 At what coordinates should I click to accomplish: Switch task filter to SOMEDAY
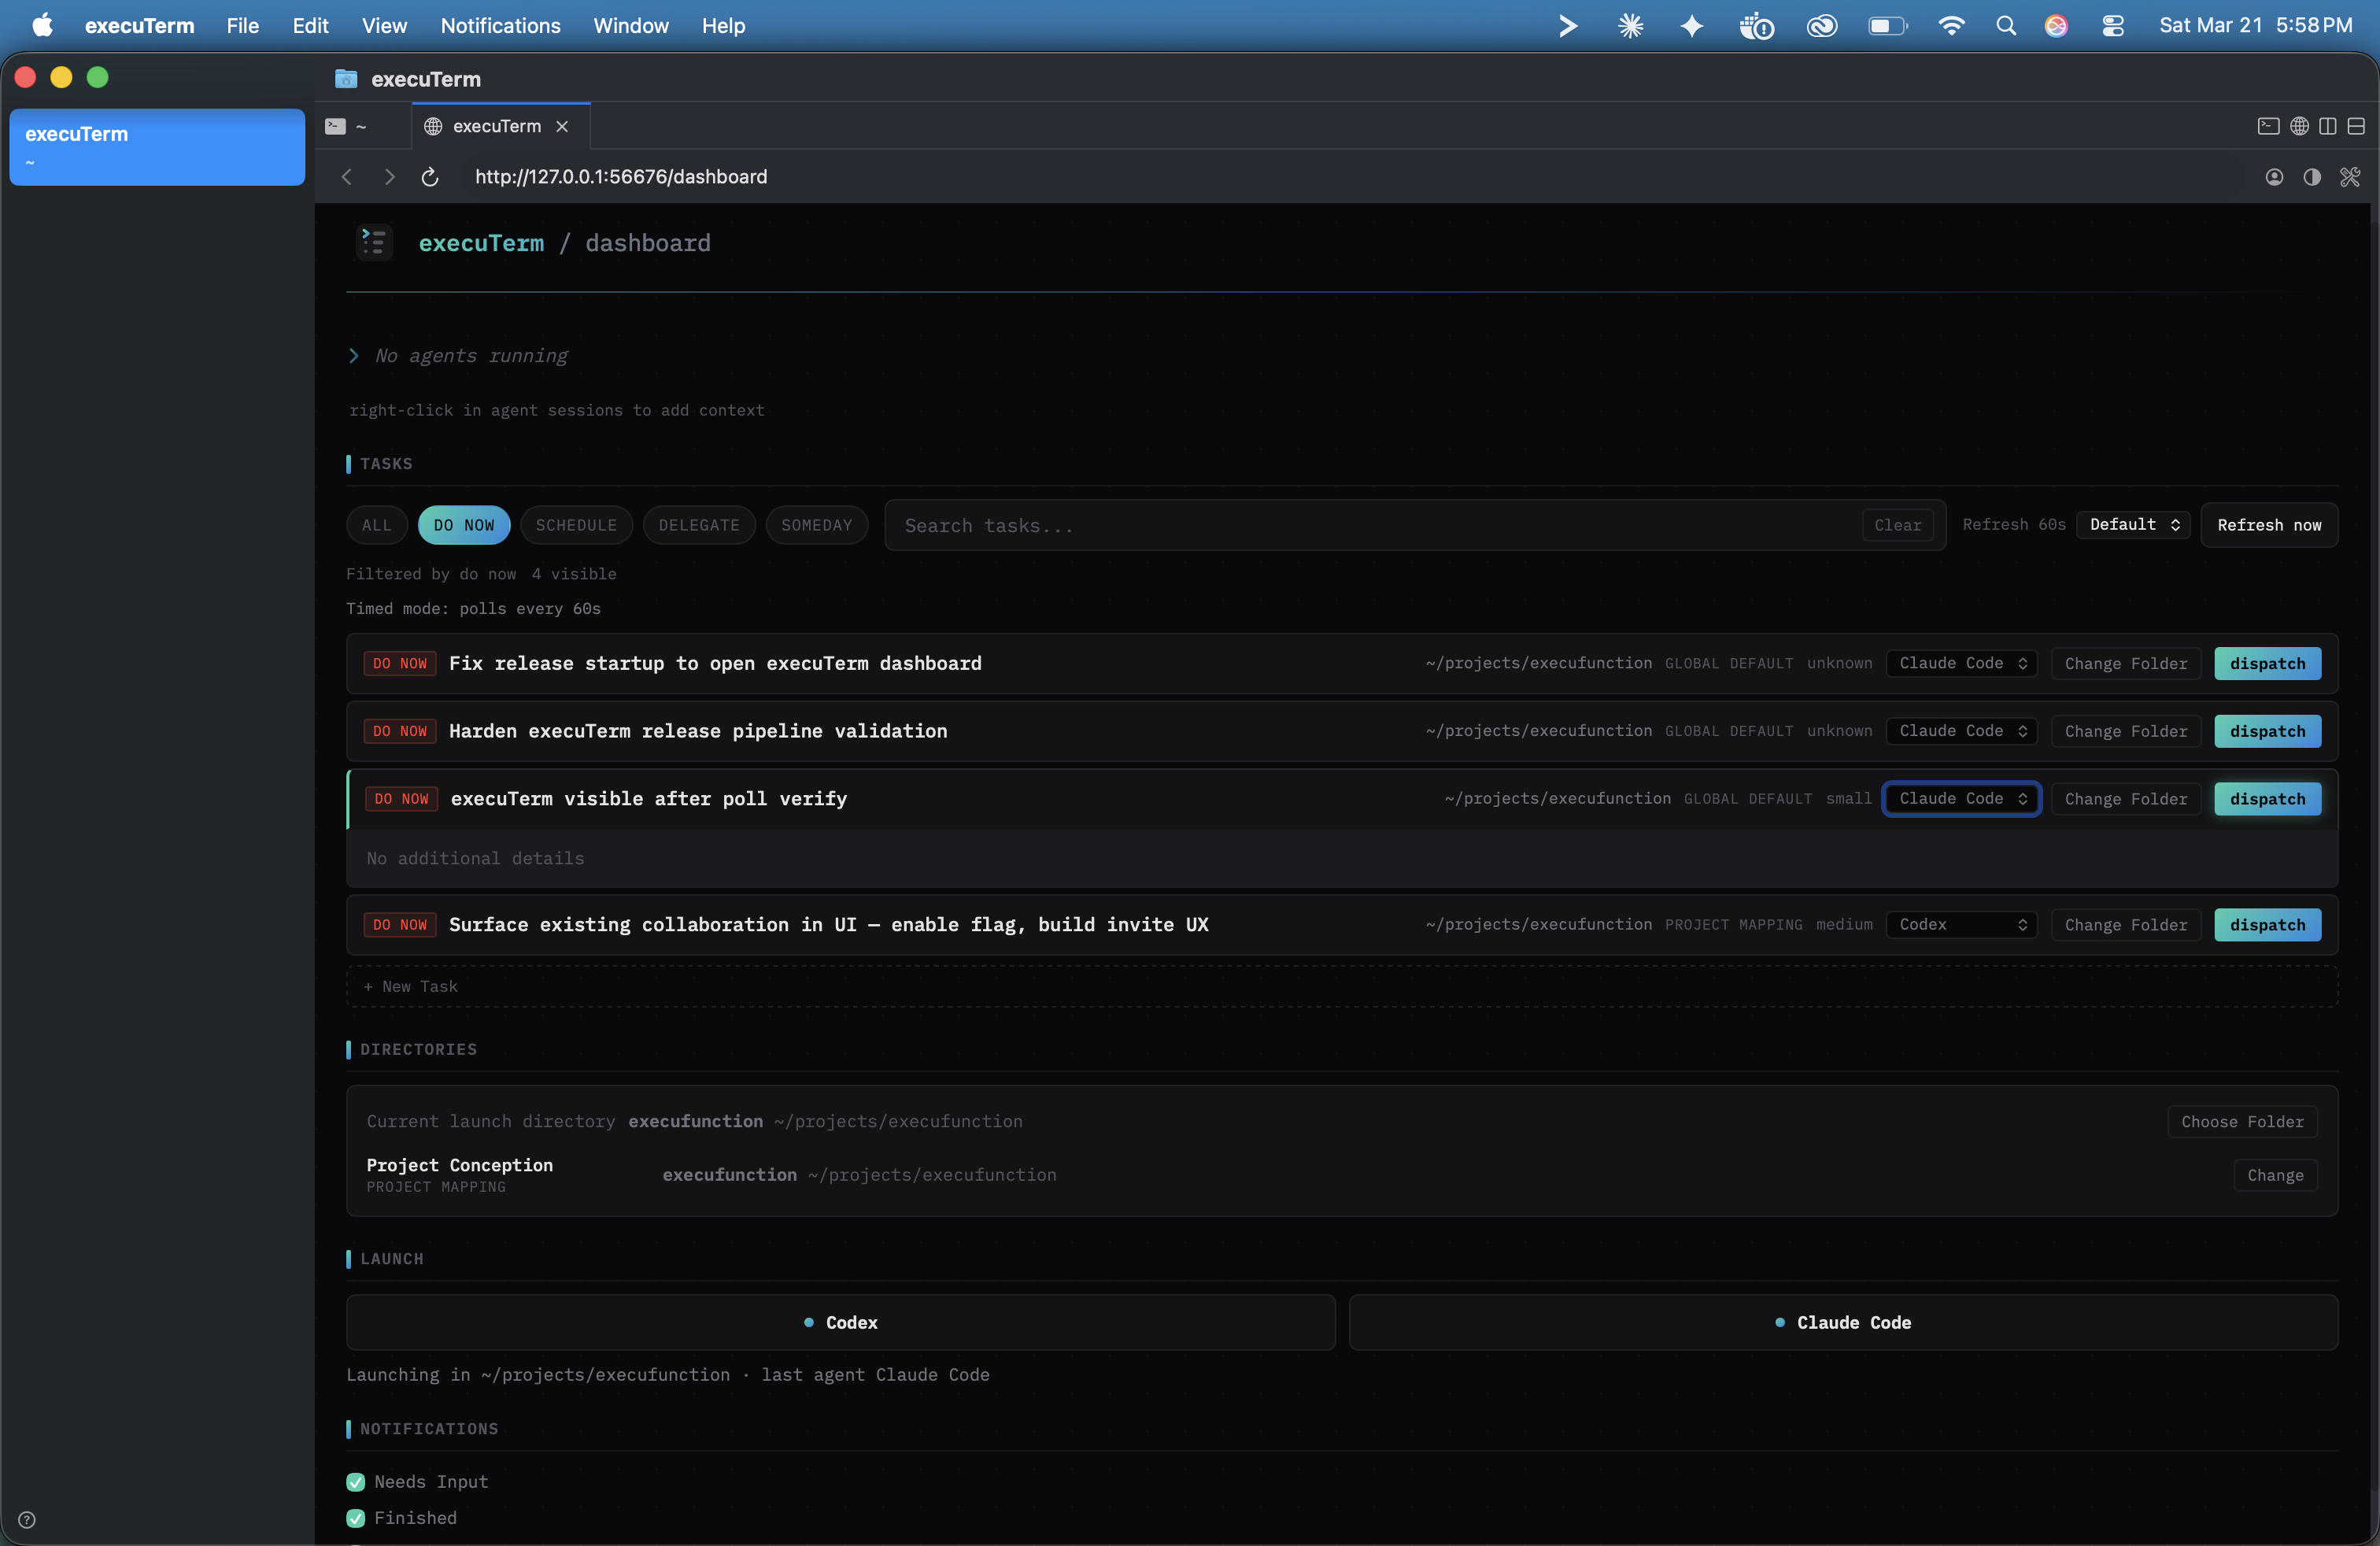pos(816,524)
